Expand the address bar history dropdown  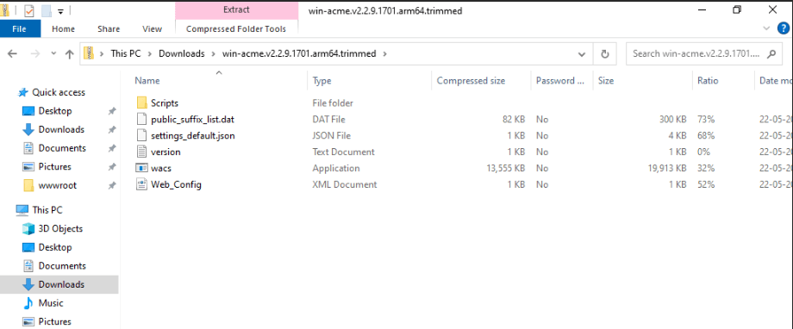(x=582, y=53)
